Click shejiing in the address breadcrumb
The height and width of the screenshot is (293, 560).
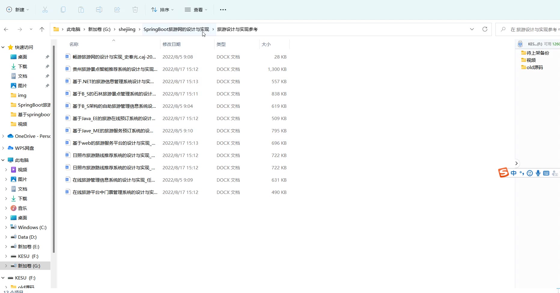(x=127, y=29)
